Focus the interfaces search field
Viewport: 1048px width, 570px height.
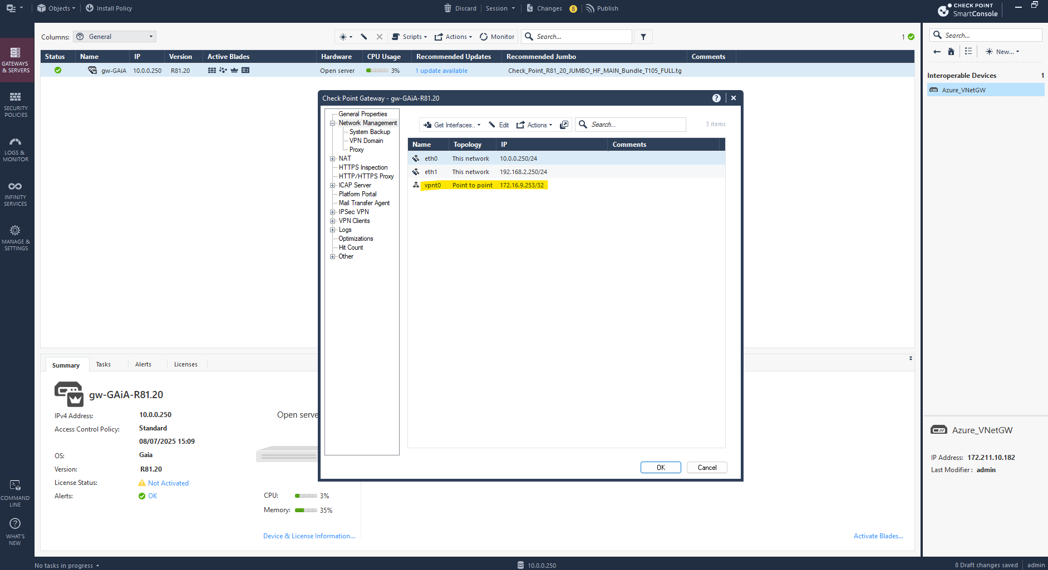[630, 125]
